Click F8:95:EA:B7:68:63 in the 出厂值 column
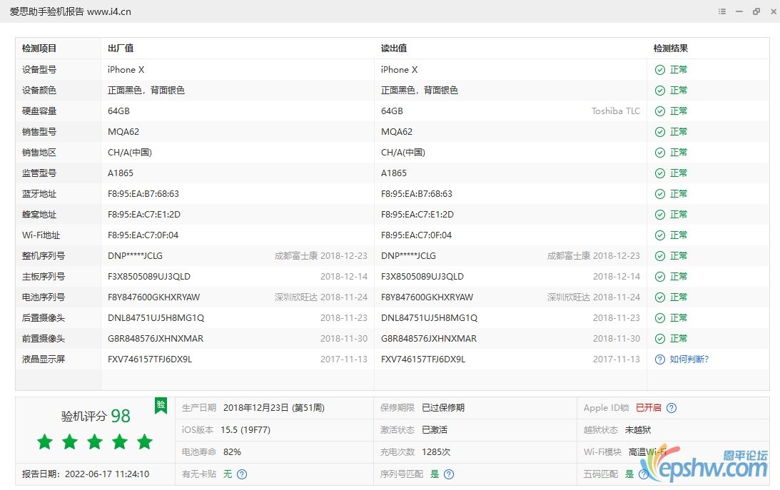The image size is (780, 490). click(143, 194)
